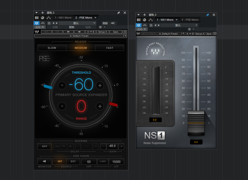This screenshot has width=248, height=180.
Task: Click Save in PSE toolbar
Action: 115,32
